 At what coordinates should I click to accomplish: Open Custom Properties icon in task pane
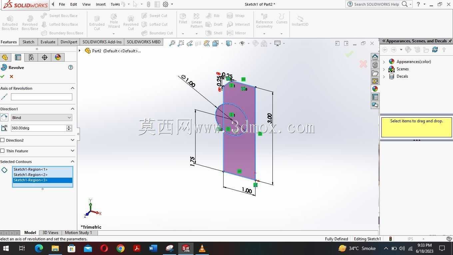[375, 97]
